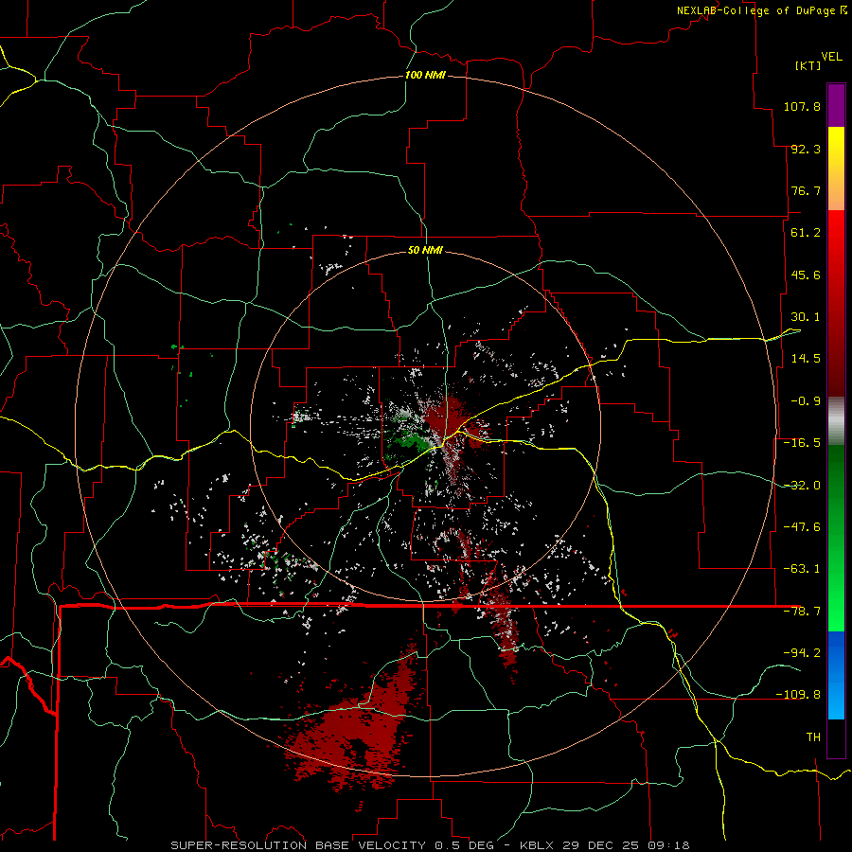The image size is (852, 852).
Task: Click the -109.8 velocity scale value
Action: (x=798, y=695)
